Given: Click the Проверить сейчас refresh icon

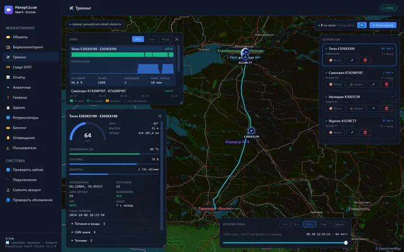Looking at the screenshot, I should pyautogui.click(x=8, y=170).
